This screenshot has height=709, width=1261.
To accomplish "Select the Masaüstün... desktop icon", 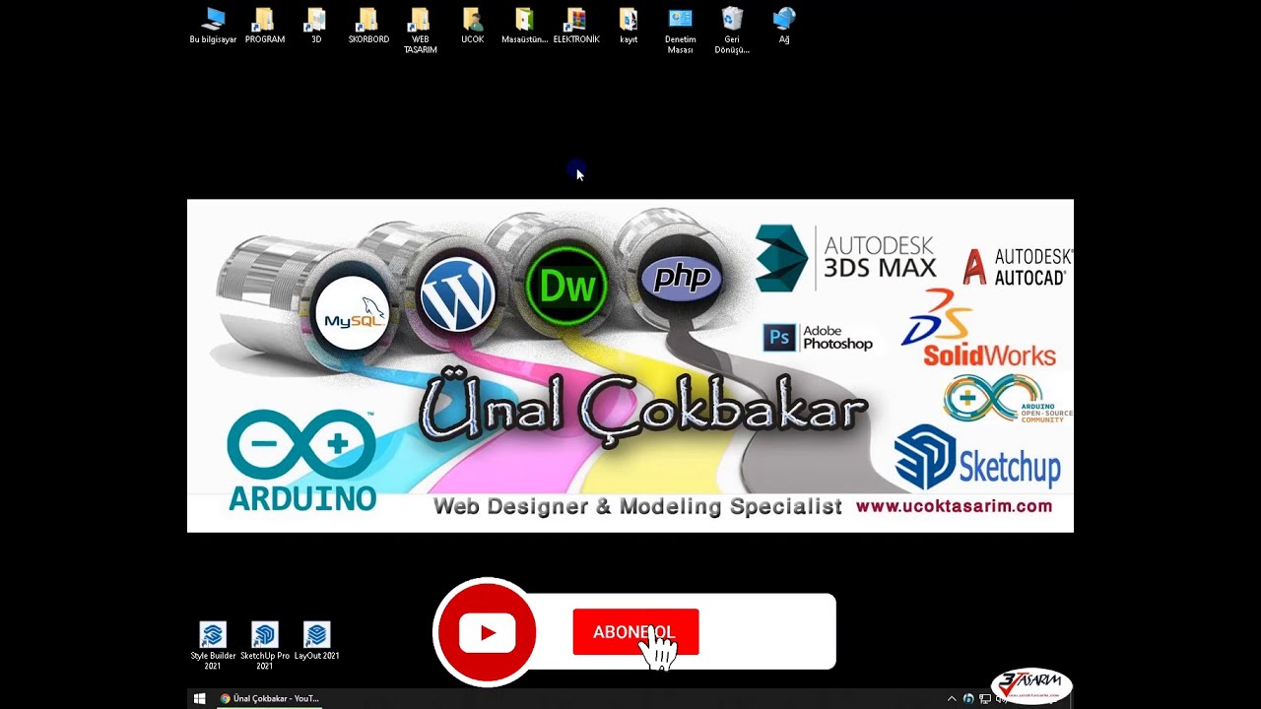I will 524,26.
